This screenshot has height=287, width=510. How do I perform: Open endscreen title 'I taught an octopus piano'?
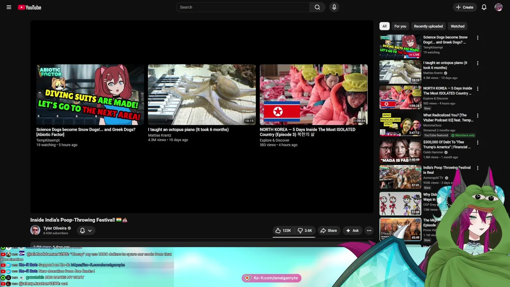(188, 130)
